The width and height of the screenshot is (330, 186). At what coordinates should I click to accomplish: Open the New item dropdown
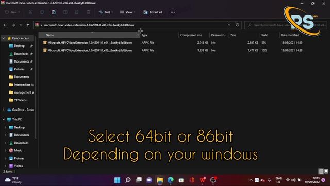tap(12, 12)
